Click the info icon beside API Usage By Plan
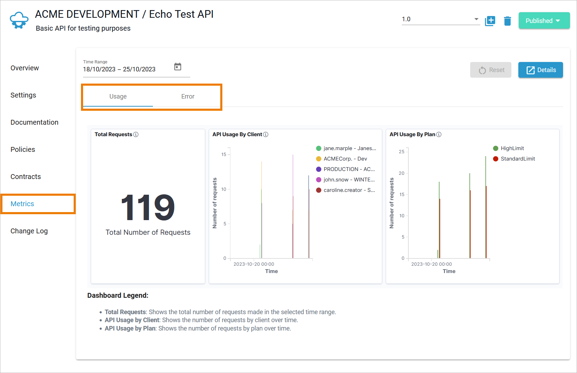Image resolution: width=577 pixels, height=373 pixels. pyautogui.click(x=439, y=134)
